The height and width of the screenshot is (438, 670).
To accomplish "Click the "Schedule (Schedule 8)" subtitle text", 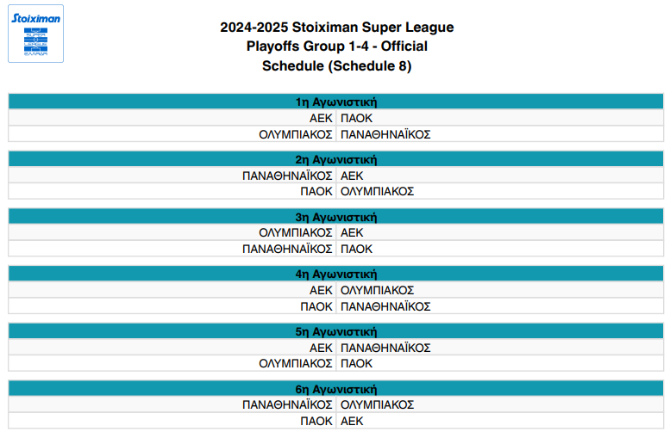I will pyautogui.click(x=336, y=66).
